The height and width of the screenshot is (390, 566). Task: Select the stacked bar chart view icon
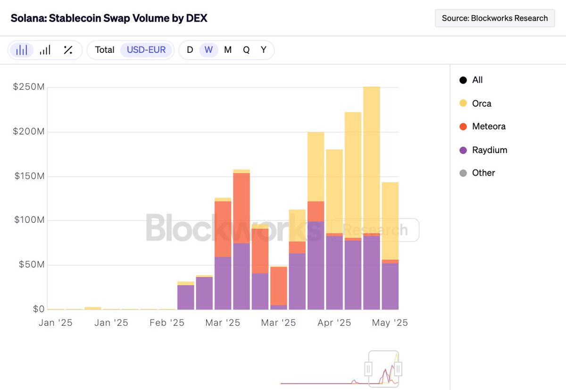point(22,50)
